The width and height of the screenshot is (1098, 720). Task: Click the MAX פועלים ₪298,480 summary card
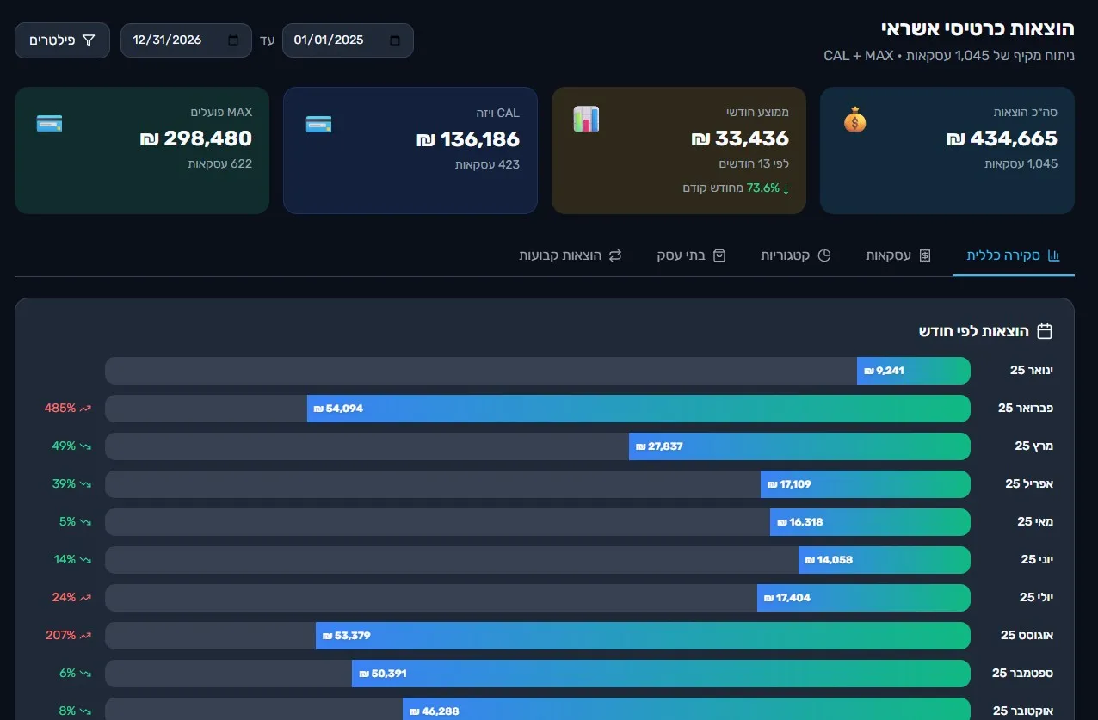point(142,151)
